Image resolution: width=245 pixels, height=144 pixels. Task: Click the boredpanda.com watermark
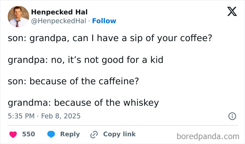[208, 136]
